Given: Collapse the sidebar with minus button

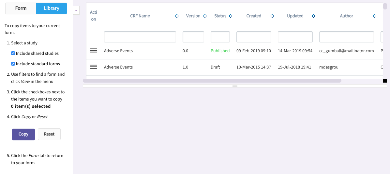Looking at the screenshot, I should tap(76, 10).
